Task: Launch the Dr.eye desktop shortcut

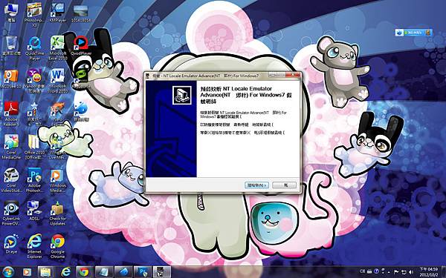Action: 11,245
